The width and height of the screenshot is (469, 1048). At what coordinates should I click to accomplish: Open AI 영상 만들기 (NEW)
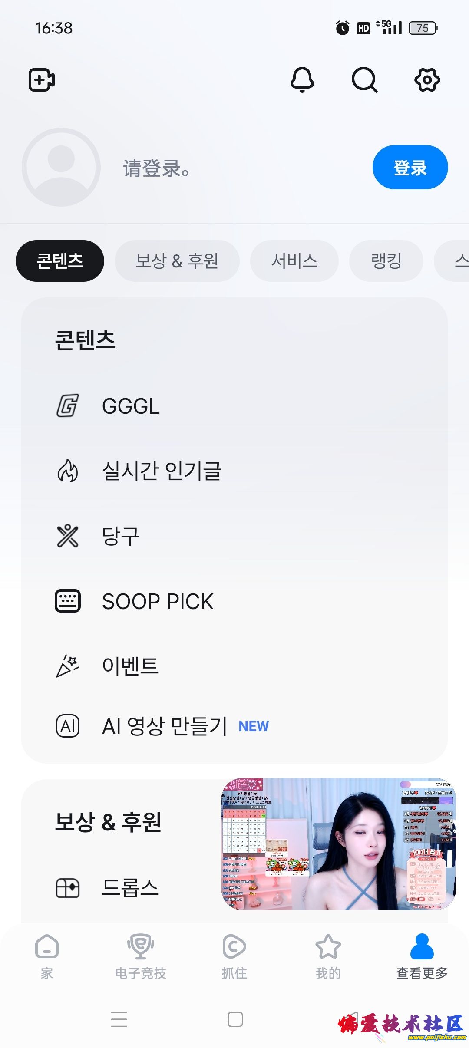coord(164,726)
